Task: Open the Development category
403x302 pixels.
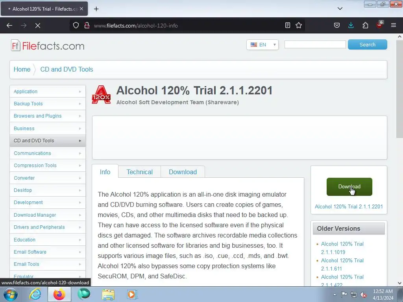Action: click(48, 203)
